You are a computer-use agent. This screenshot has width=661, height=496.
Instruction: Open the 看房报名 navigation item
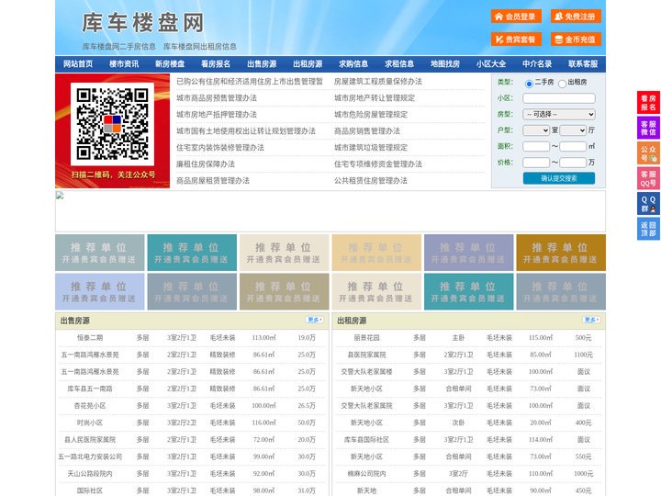tap(216, 64)
